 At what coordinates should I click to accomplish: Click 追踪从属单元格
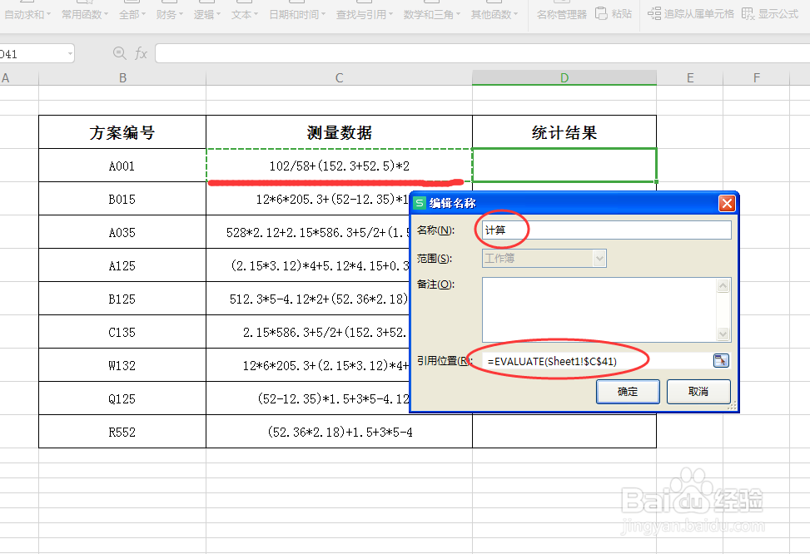[x=691, y=14]
